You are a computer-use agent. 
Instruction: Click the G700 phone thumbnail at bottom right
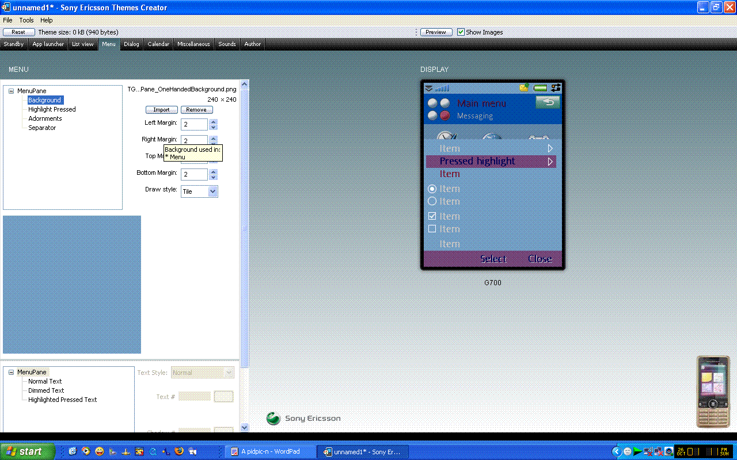[713, 392]
